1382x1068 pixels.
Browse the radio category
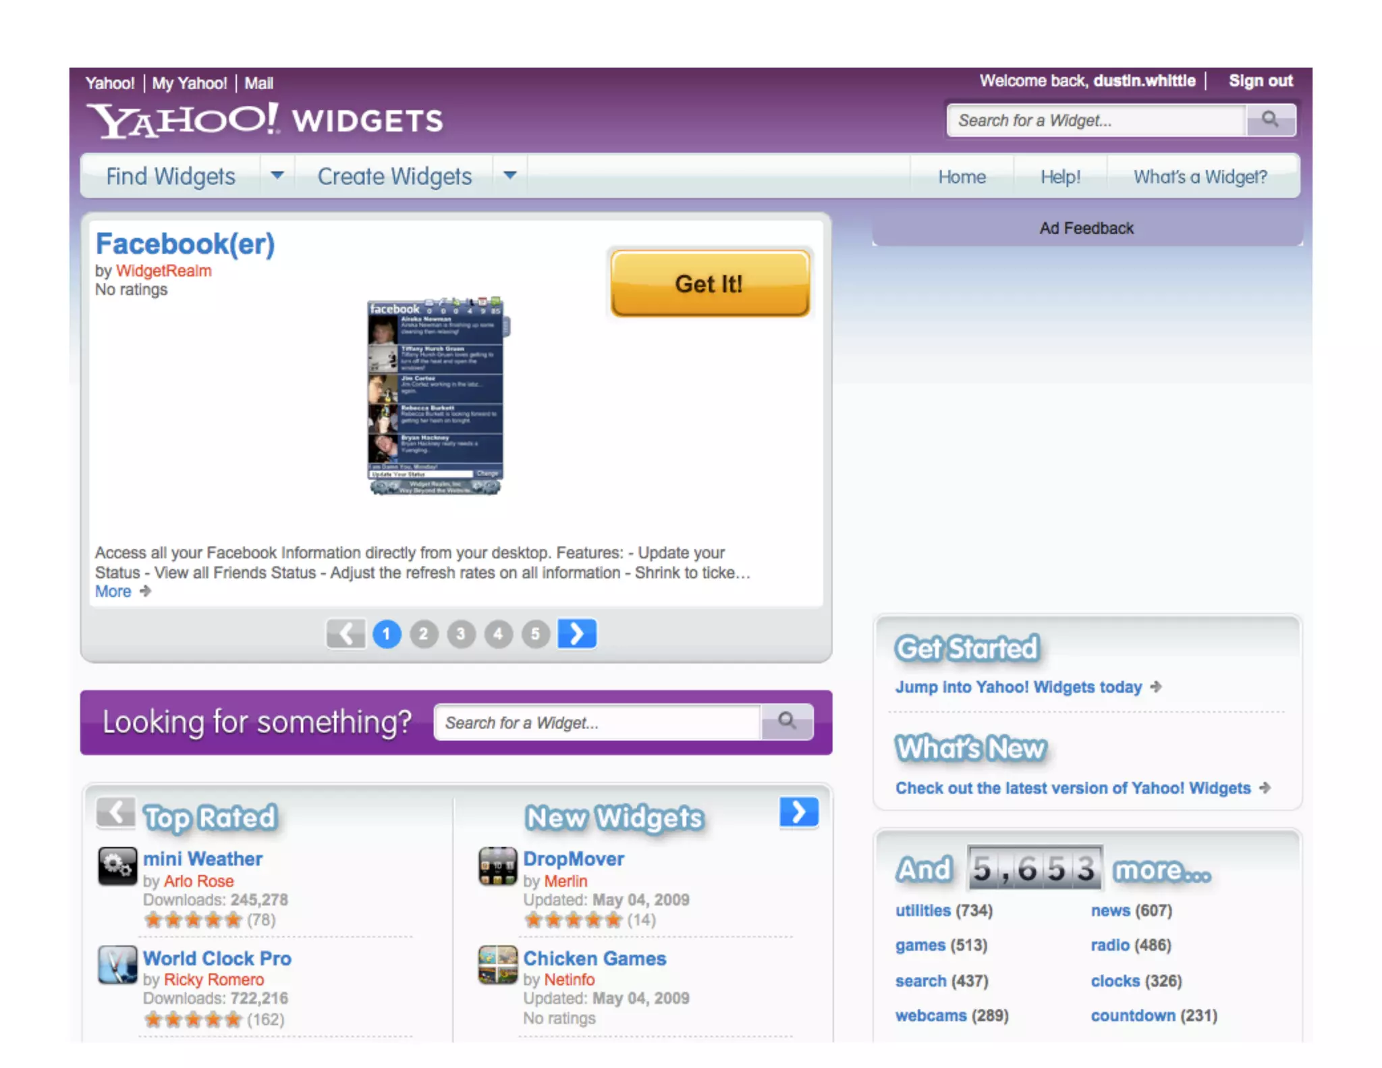pos(1110,945)
